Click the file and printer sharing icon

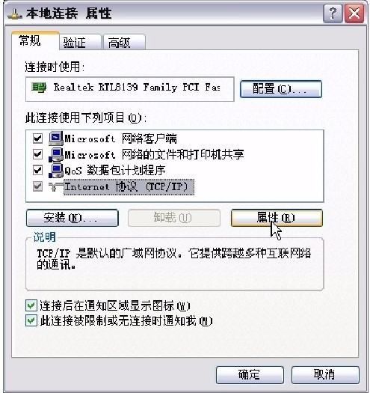pyautogui.click(x=56, y=154)
